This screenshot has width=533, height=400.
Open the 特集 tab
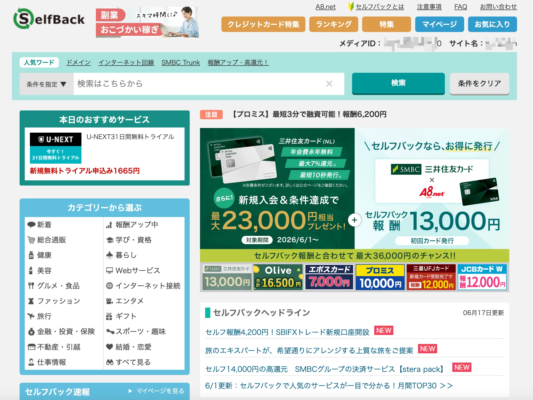387,24
